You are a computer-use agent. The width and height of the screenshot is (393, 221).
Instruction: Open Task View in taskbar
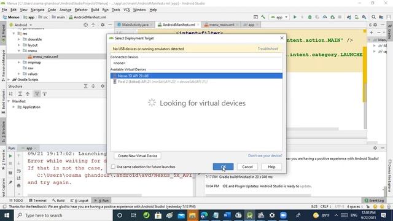(133, 215)
